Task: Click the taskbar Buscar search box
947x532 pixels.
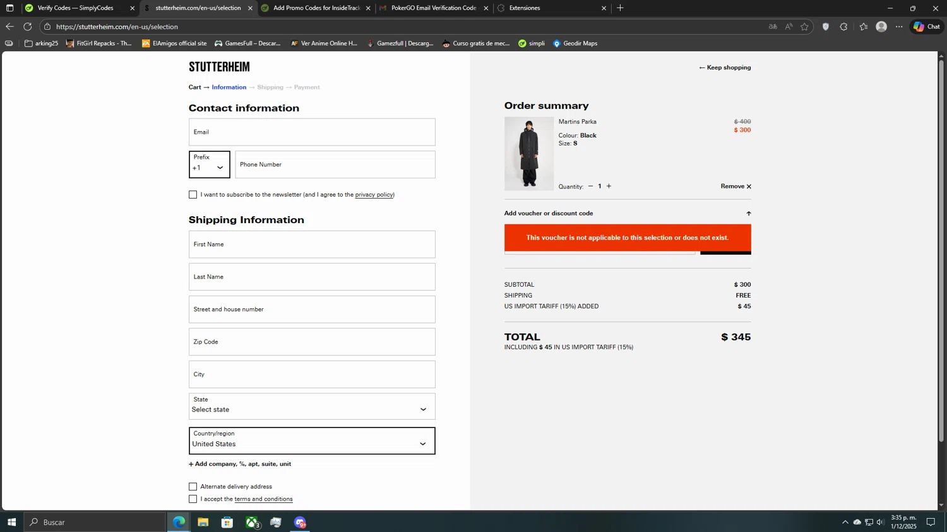Action: (x=95, y=522)
